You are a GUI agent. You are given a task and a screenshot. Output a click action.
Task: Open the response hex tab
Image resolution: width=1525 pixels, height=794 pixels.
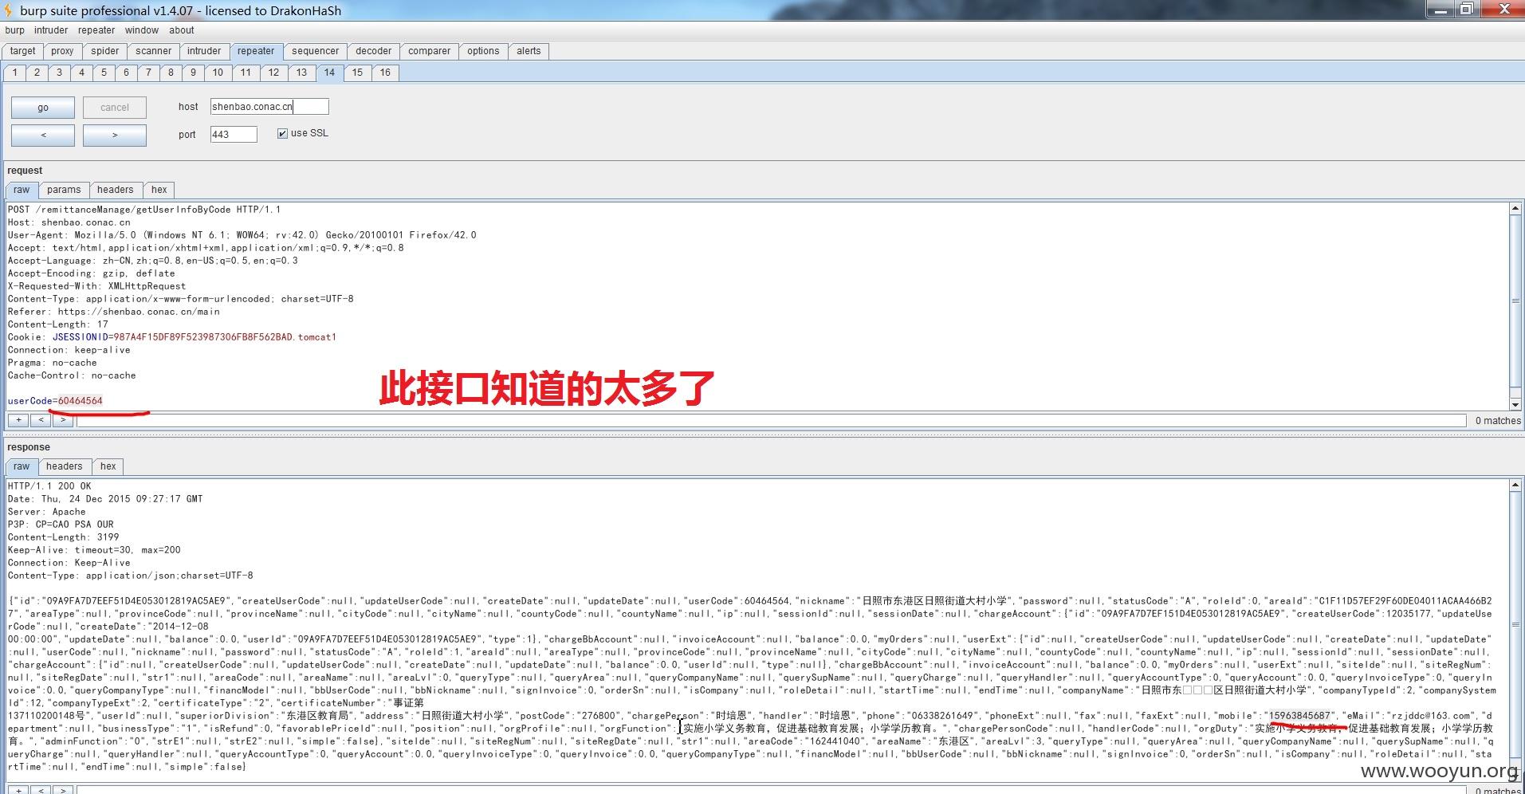pos(108,466)
